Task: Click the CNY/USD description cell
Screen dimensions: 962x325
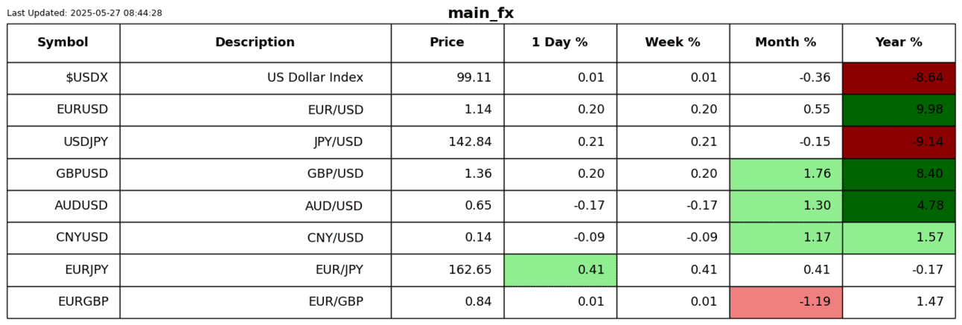Action: click(x=255, y=238)
